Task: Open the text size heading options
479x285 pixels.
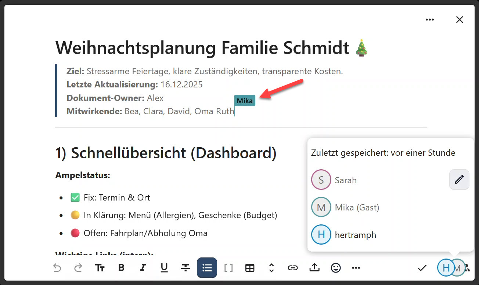Action: point(100,268)
